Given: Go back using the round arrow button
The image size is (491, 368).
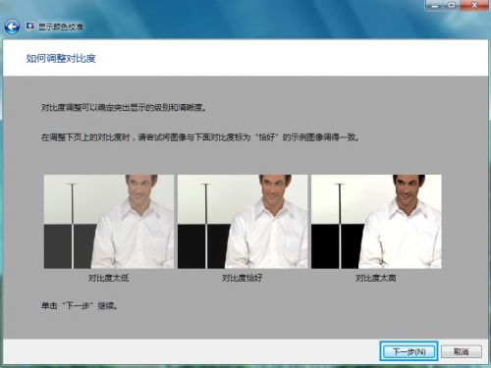Looking at the screenshot, I should tap(12, 26).
